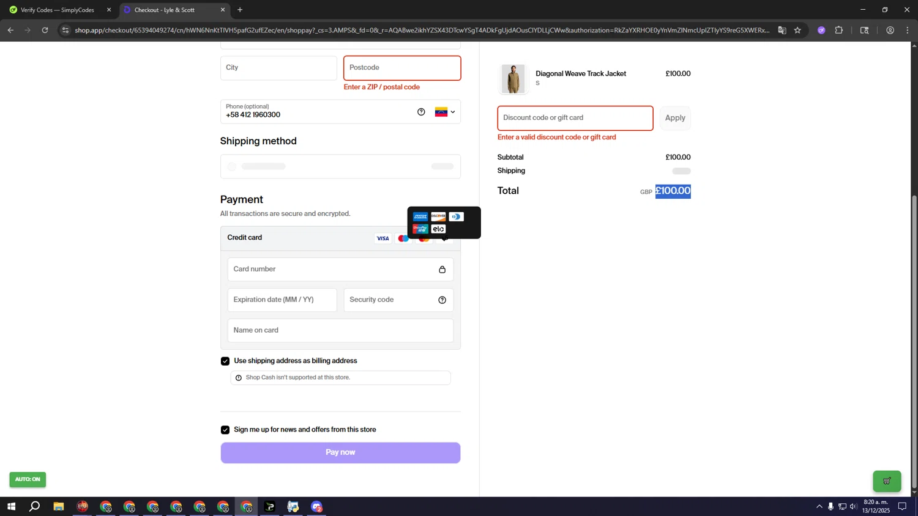
Task: Click the 'Enter a ZIP / postal code' error
Action: tap(382, 87)
